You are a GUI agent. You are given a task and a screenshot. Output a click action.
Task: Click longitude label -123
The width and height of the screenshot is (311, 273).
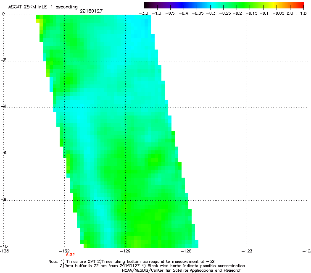click(247, 251)
